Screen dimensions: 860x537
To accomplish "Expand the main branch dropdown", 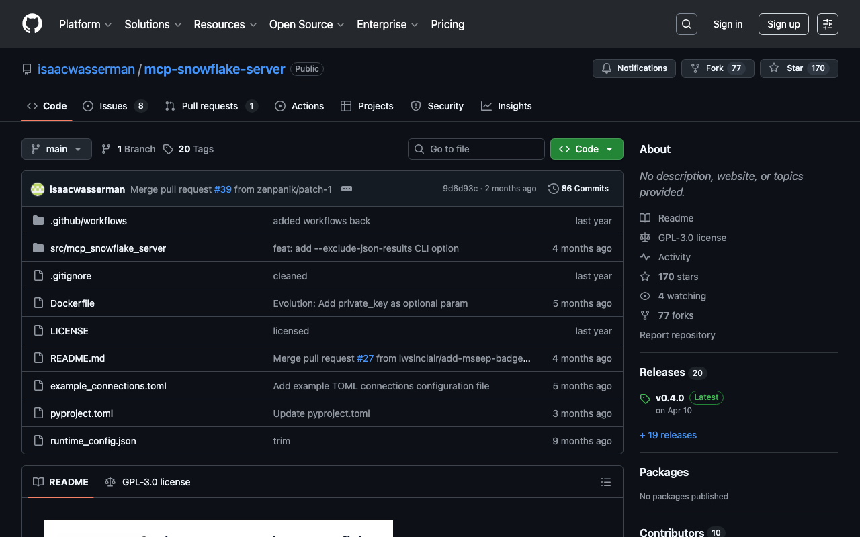I will [56, 149].
